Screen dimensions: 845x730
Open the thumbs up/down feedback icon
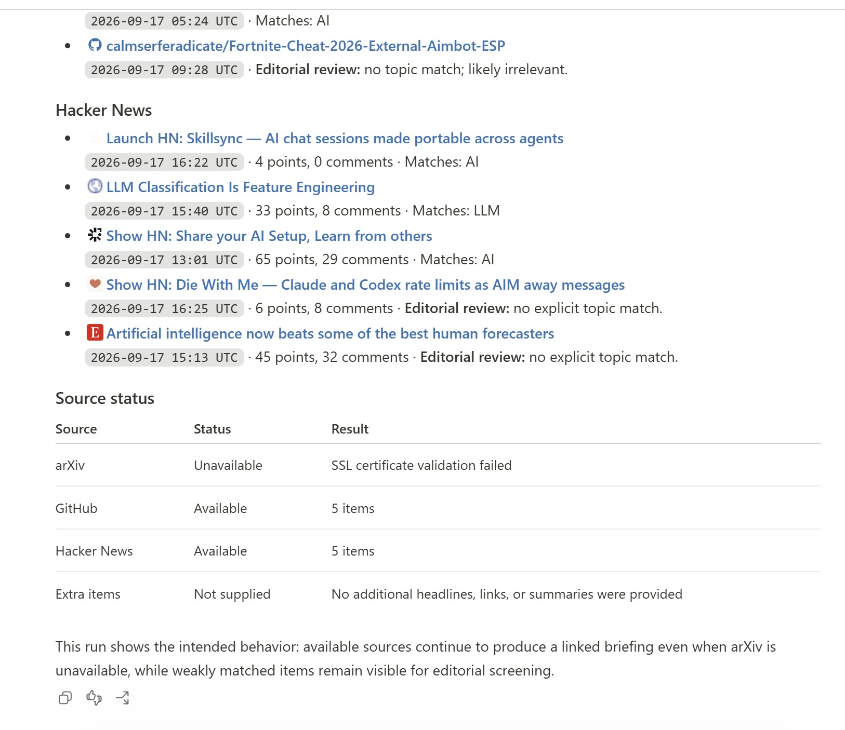click(x=94, y=698)
